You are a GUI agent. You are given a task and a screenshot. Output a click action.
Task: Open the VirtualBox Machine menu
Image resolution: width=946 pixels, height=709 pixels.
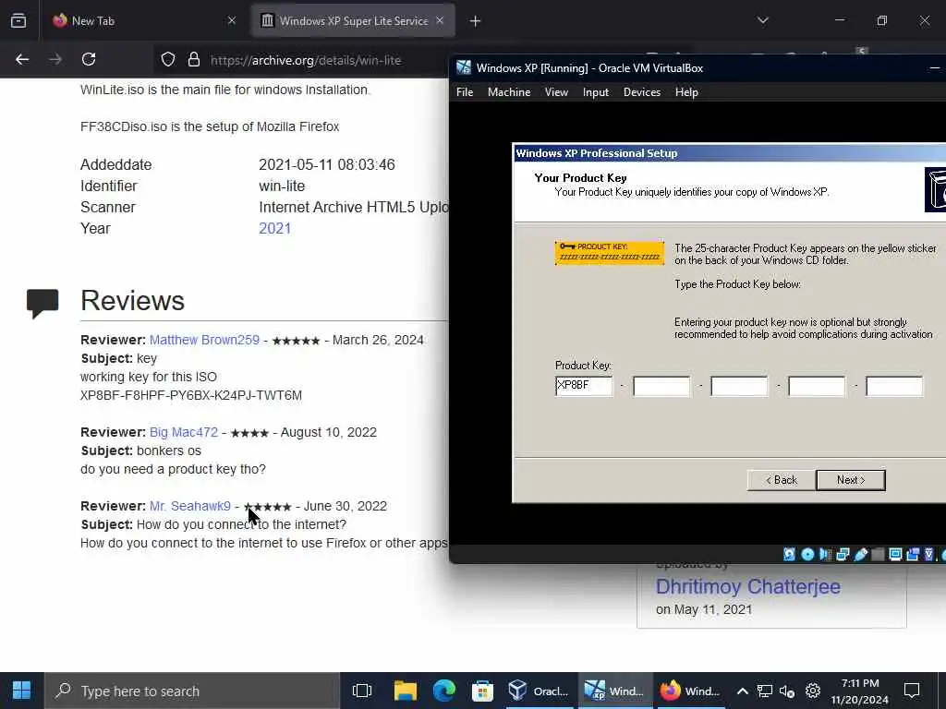pos(509,92)
